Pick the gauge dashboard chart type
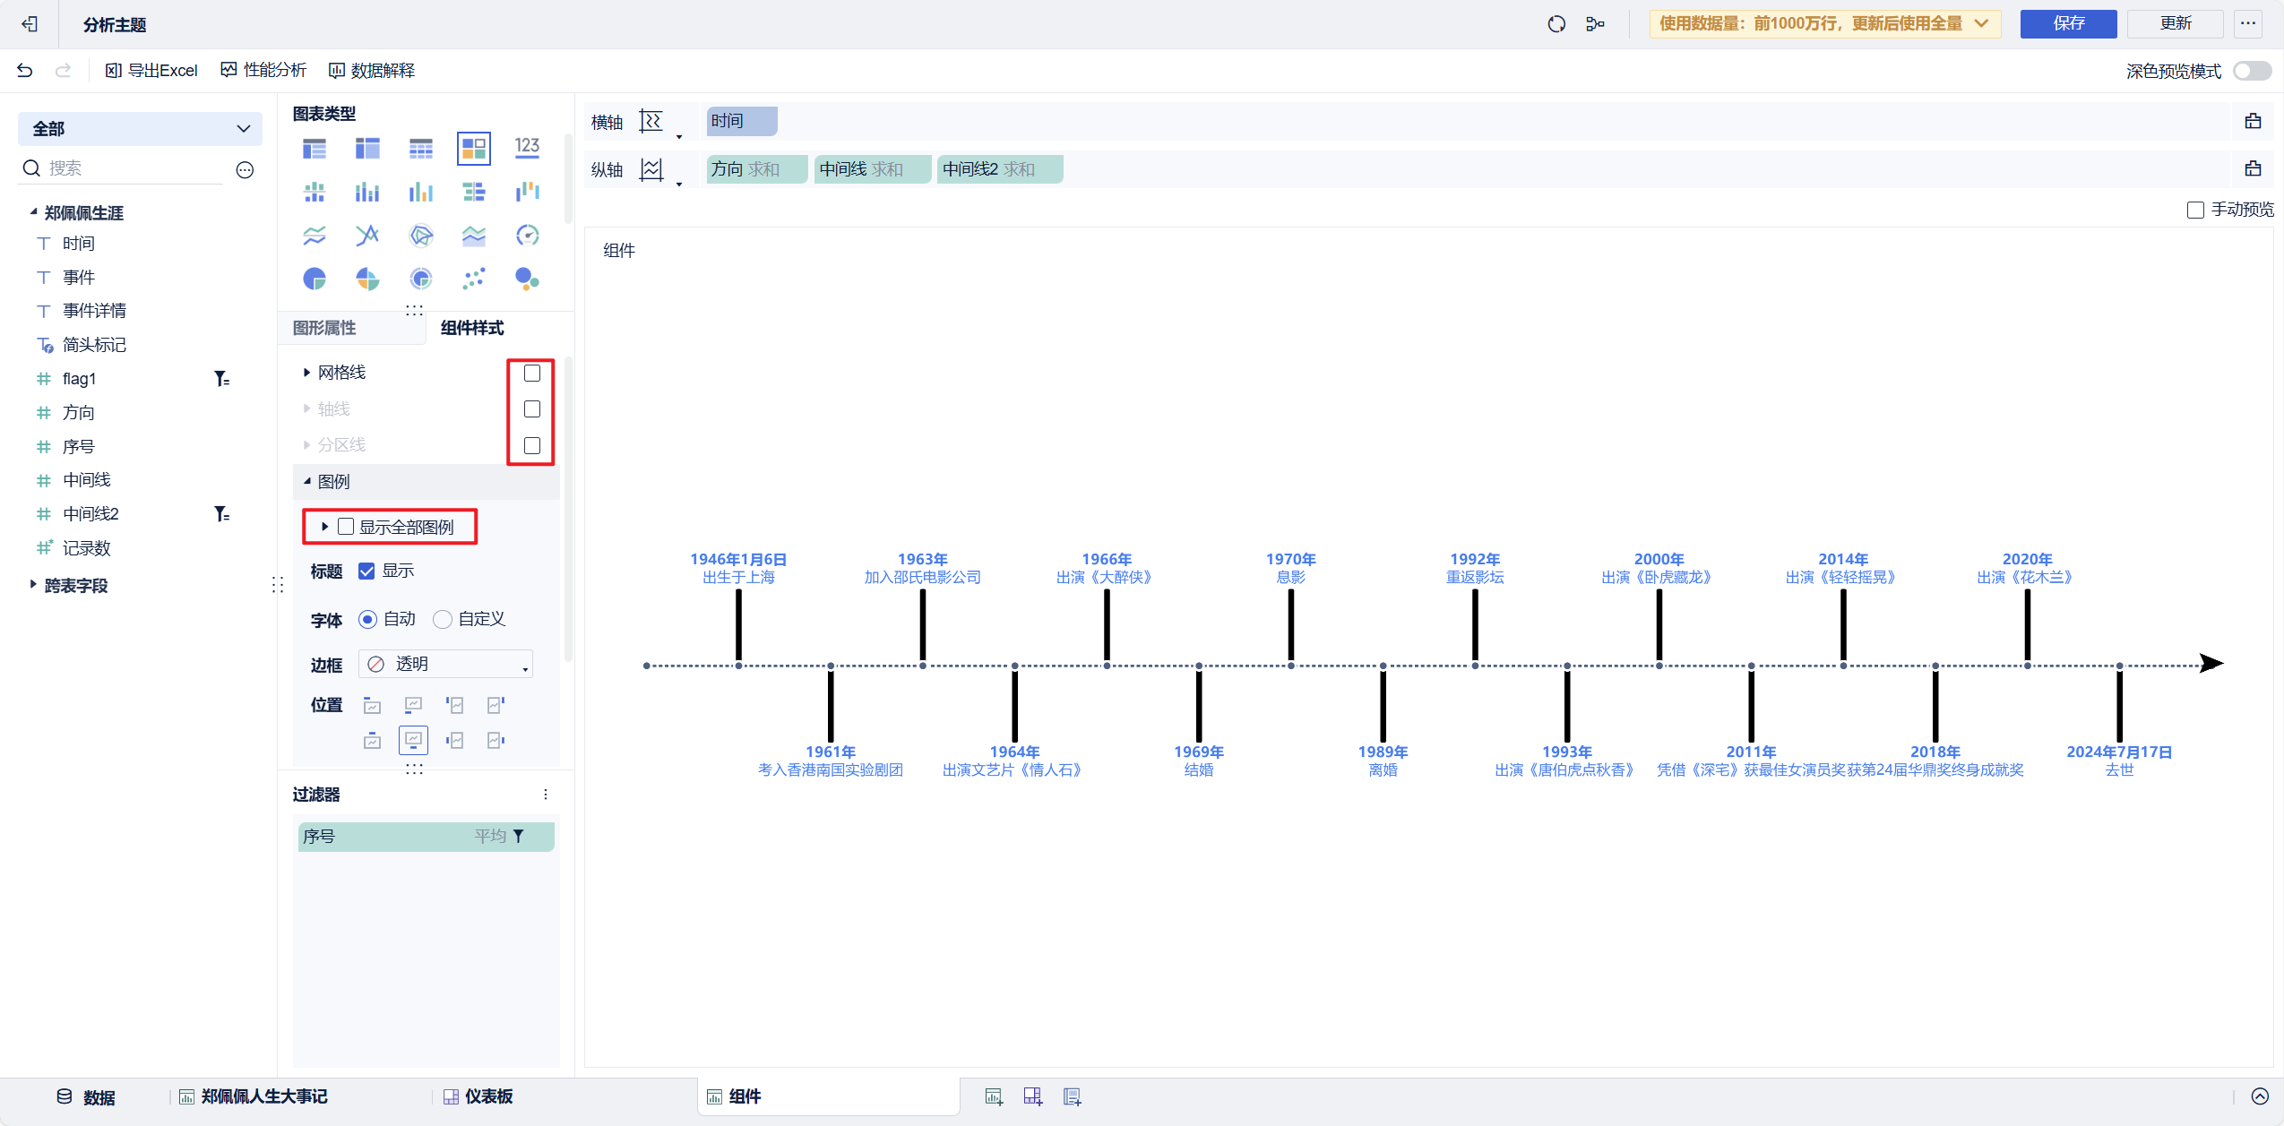 tap(527, 236)
